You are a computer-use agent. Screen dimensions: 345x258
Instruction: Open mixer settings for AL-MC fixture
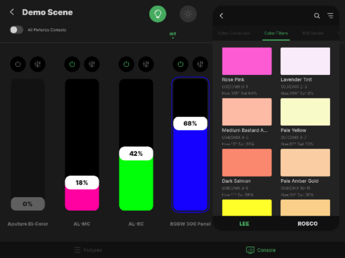click(x=92, y=64)
